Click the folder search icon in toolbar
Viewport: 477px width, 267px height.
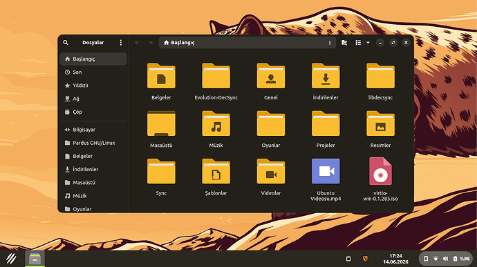344,43
